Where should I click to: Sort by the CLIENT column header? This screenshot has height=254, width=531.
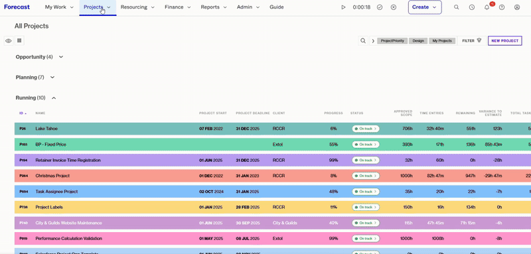click(279, 113)
